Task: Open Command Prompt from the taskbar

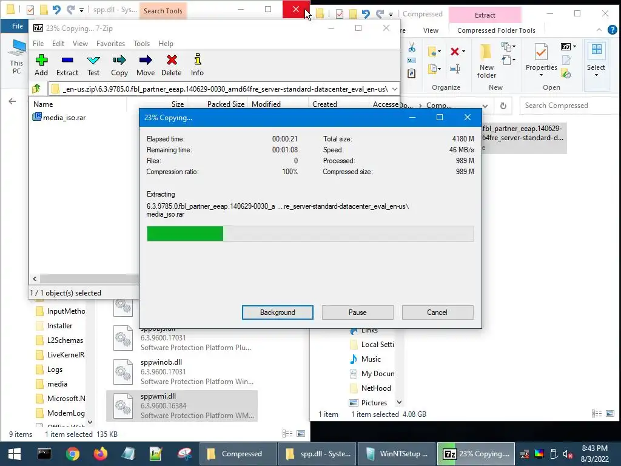Action: pyautogui.click(x=44, y=454)
